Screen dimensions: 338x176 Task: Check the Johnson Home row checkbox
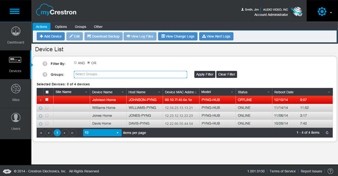[47, 100]
